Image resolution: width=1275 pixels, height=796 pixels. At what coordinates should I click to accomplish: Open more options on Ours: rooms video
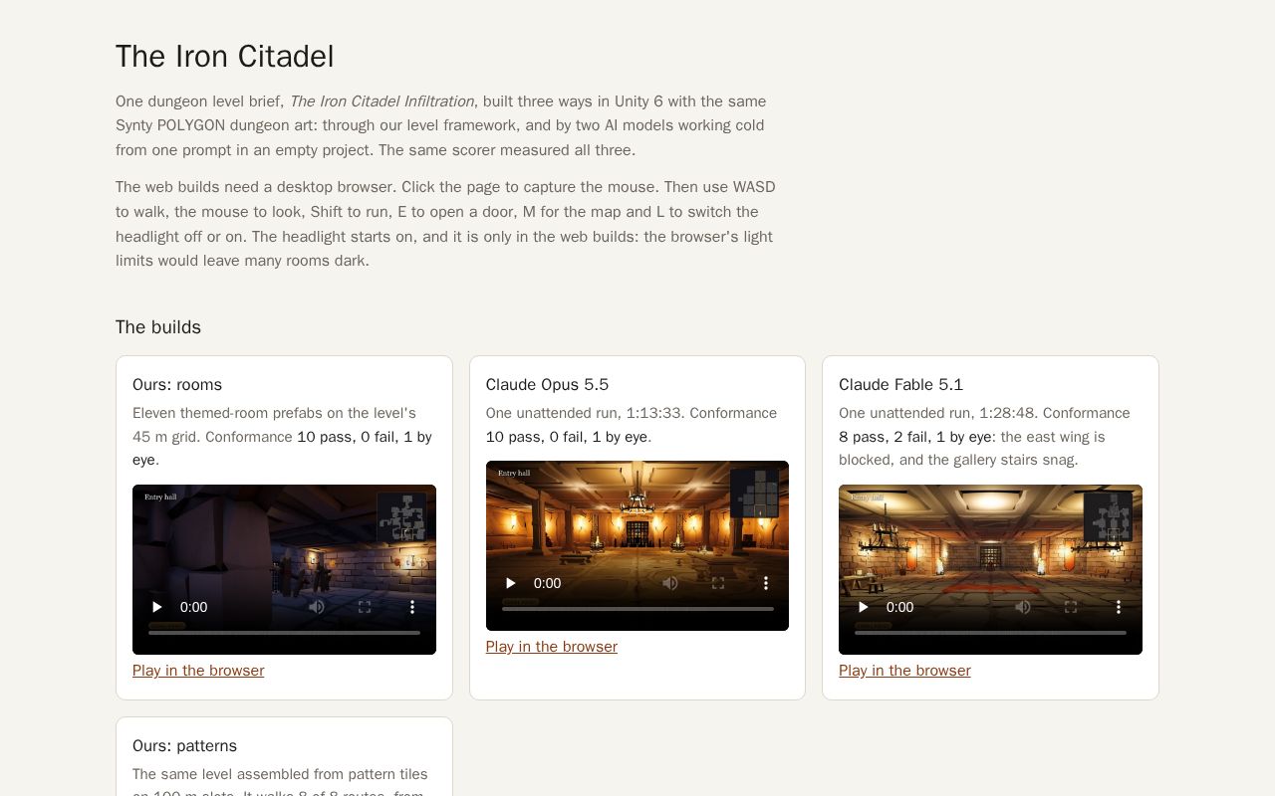coord(412,607)
